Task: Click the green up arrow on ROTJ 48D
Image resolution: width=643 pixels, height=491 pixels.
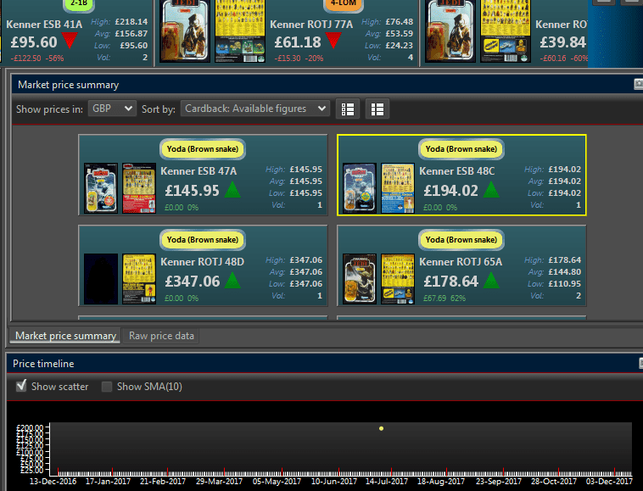Action: tap(232, 281)
